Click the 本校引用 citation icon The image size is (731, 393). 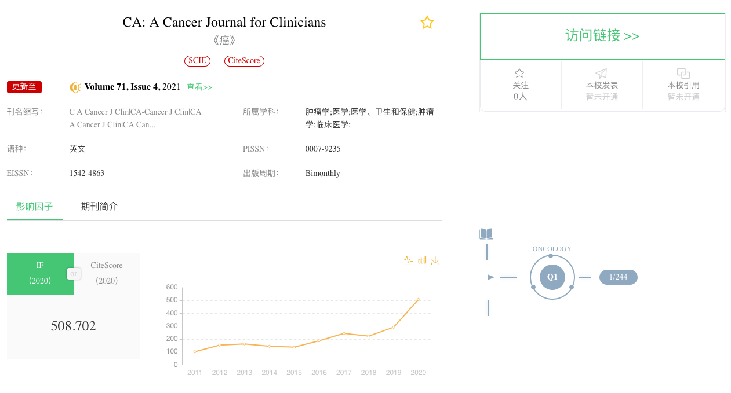683,74
